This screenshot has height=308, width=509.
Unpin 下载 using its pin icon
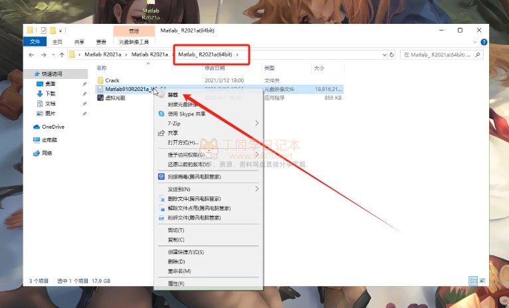pyautogui.click(x=84, y=94)
